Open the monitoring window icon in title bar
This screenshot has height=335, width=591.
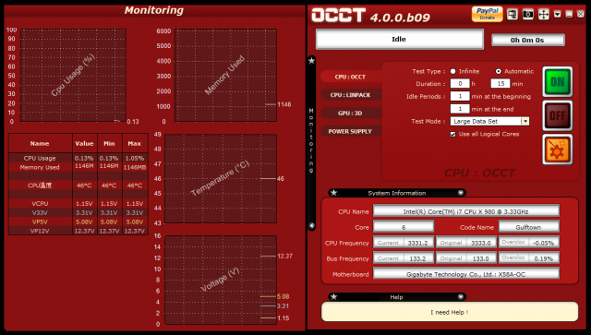pyautogui.click(x=513, y=15)
